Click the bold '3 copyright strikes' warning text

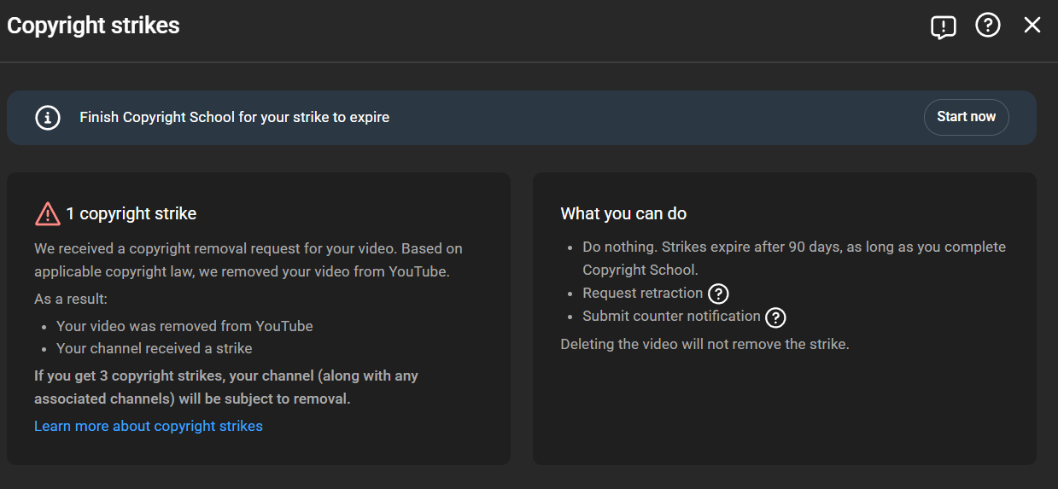(x=225, y=387)
